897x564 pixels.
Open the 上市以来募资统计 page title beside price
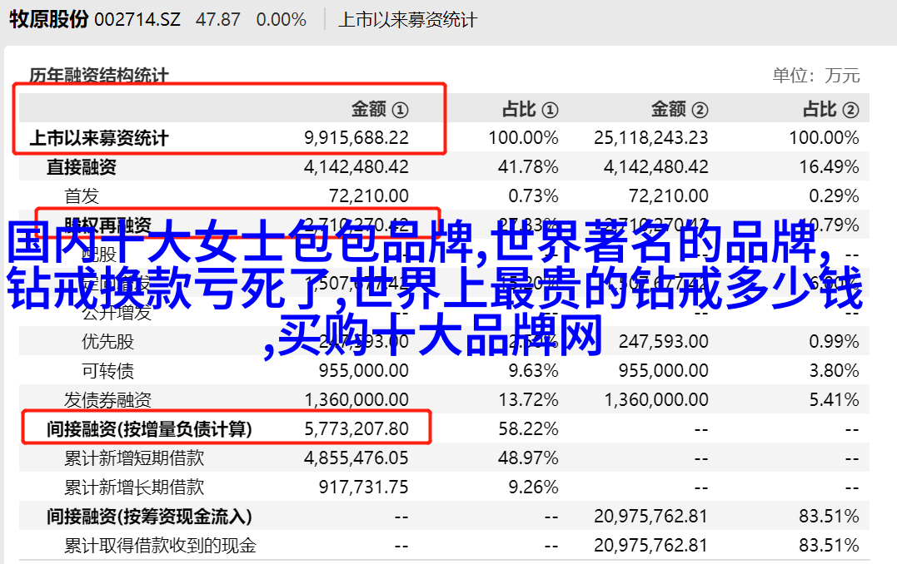407,20
